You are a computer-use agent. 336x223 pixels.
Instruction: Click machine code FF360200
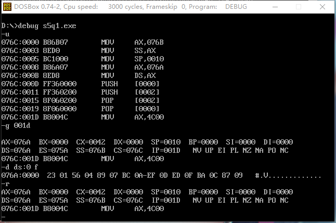[60, 92]
